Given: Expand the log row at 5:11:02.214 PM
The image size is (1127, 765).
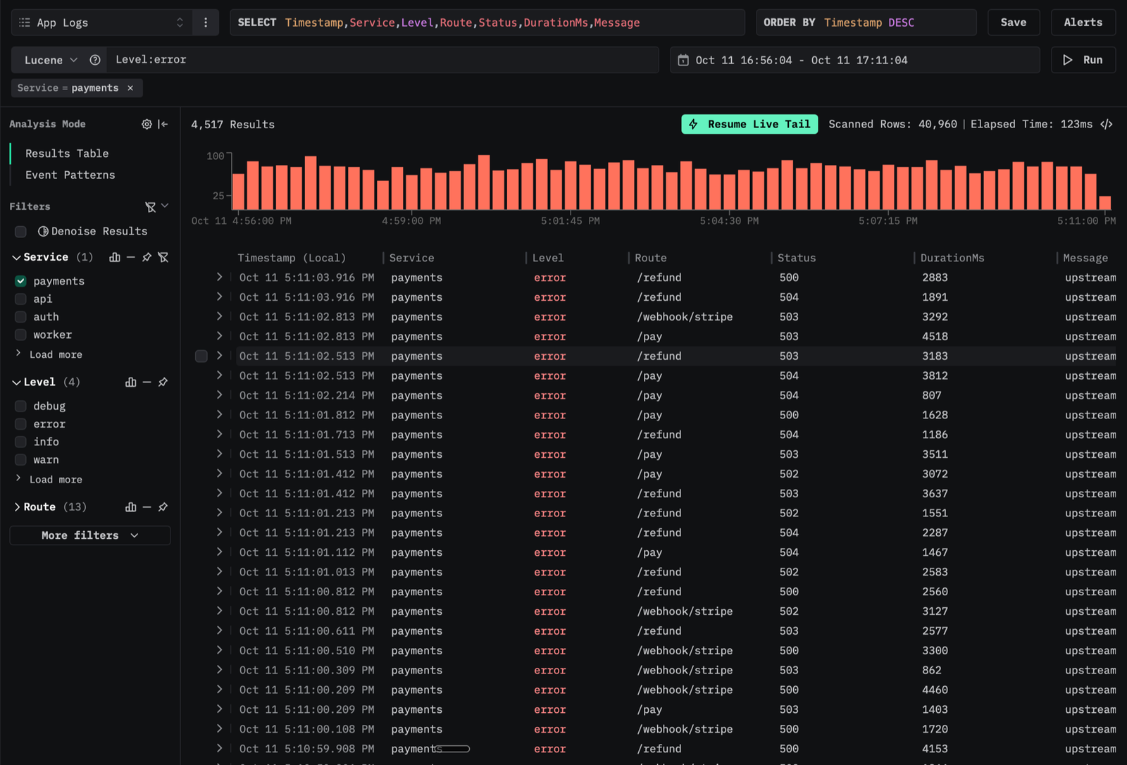Looking at the screenshot, I should pyautogui.click(x=219, y=395).
